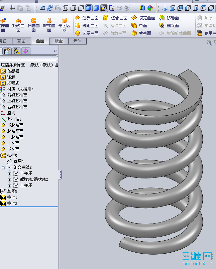
Task: Select 注解 in the feature tree
Action: click(x=8, y=77)
